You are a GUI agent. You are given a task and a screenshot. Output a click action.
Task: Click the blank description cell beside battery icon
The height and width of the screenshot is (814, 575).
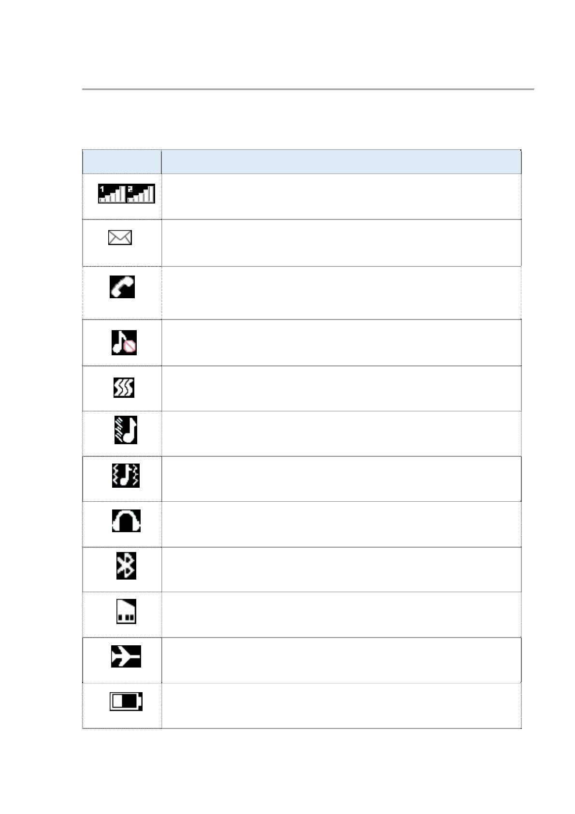tap(341, 706)
